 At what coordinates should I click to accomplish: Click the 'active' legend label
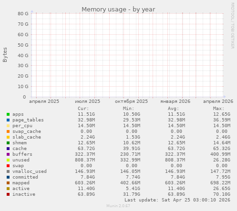click(21, 189)
